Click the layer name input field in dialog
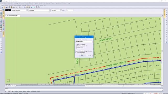 click(84, 42)
